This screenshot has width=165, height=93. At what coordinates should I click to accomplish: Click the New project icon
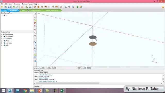pos(2,7)
